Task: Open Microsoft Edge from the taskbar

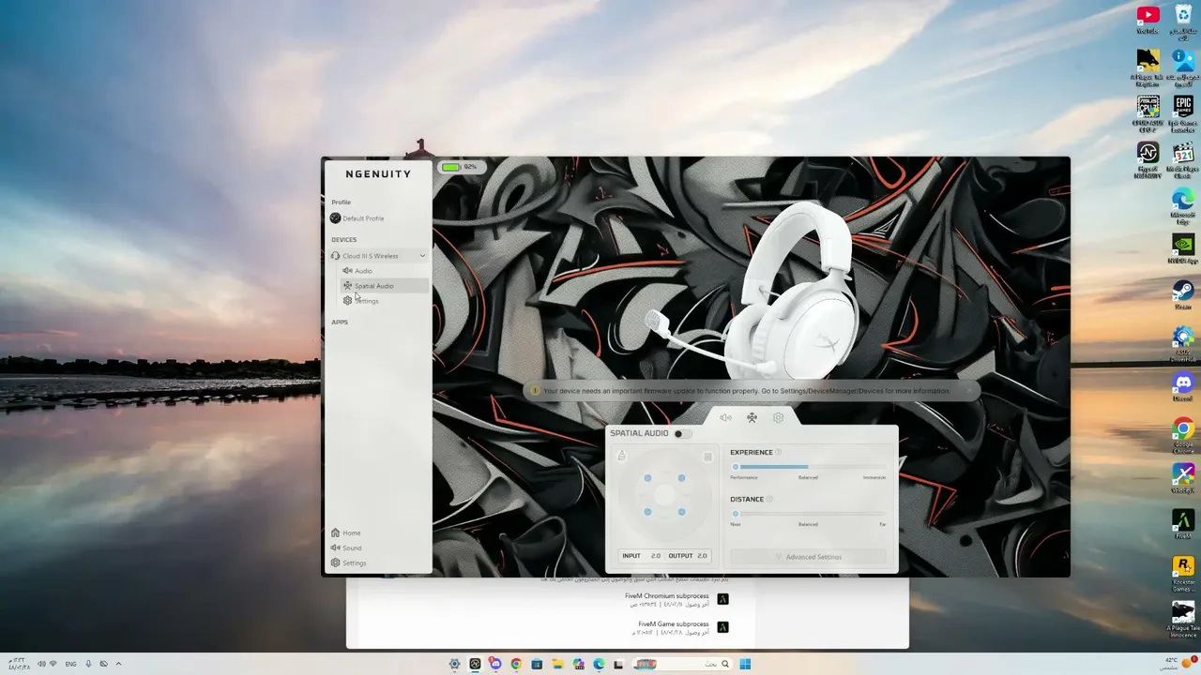Action: 599,664
